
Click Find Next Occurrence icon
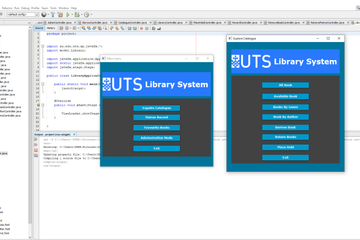click(x=94, y=28)
